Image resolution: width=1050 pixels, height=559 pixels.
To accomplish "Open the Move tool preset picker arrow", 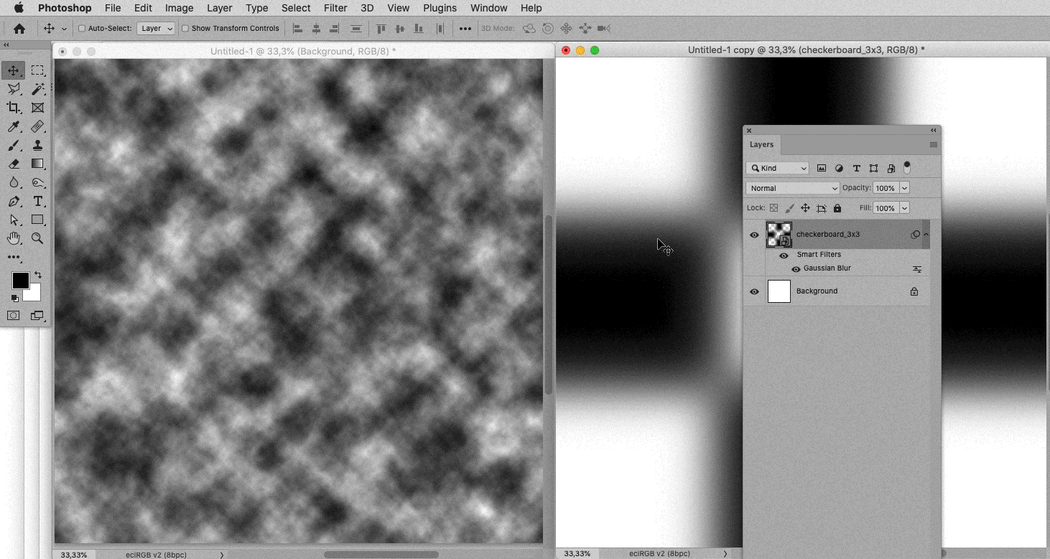I will pyautogui.click(x=64, y=29).
